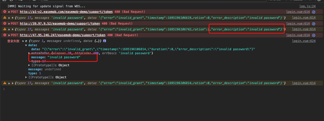Viewport: 324px width, 121px height.
Task: Click the blue info icon after e {type: 1}
Action: 104,41
